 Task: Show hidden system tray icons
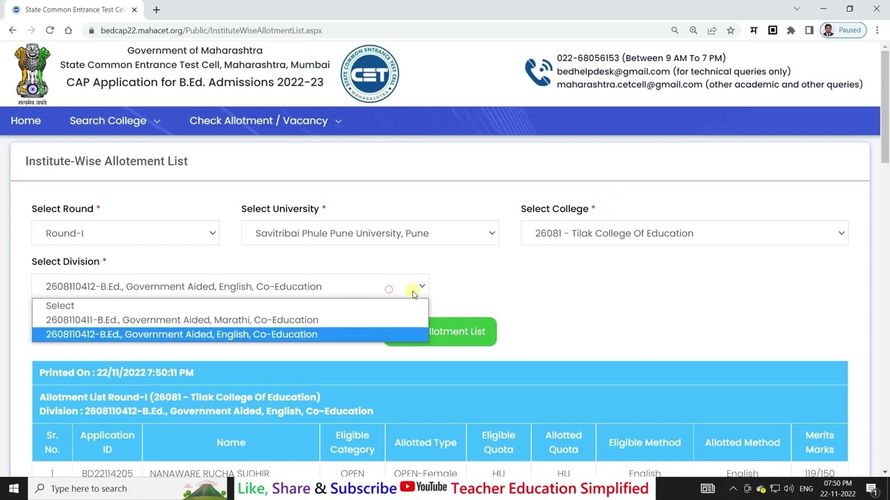click(733, 489)
